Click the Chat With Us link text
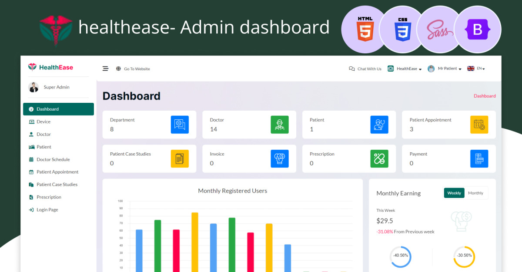 tap(369, 69)
